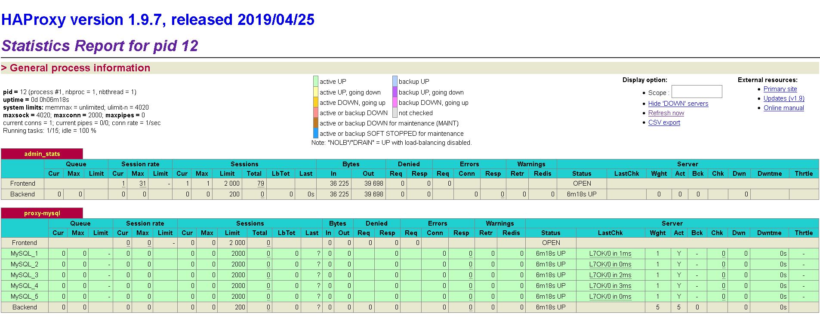Click the MySQL_5 server row name
The height and width of the screenshot is (318, 820).
click(x=24, y=297)
